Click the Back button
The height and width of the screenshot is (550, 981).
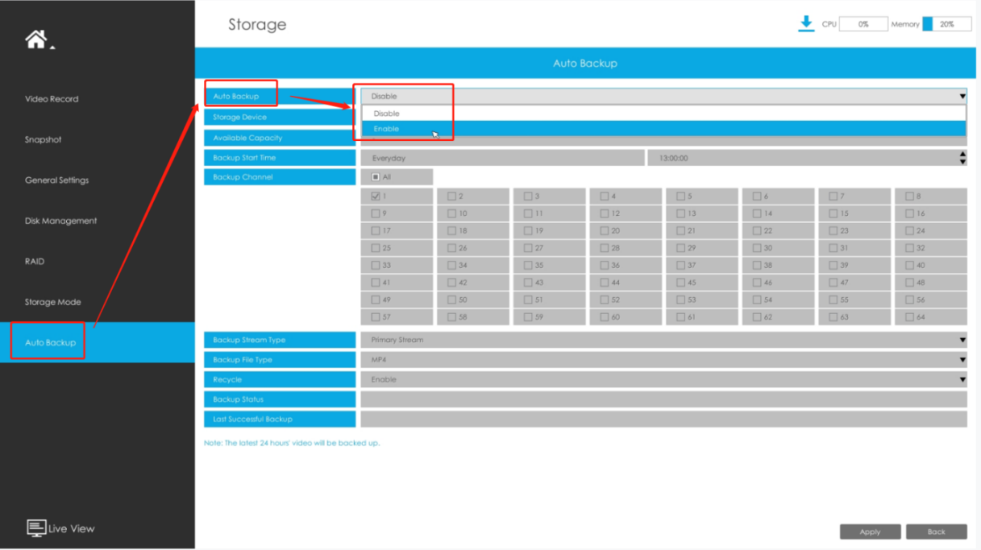936,531
